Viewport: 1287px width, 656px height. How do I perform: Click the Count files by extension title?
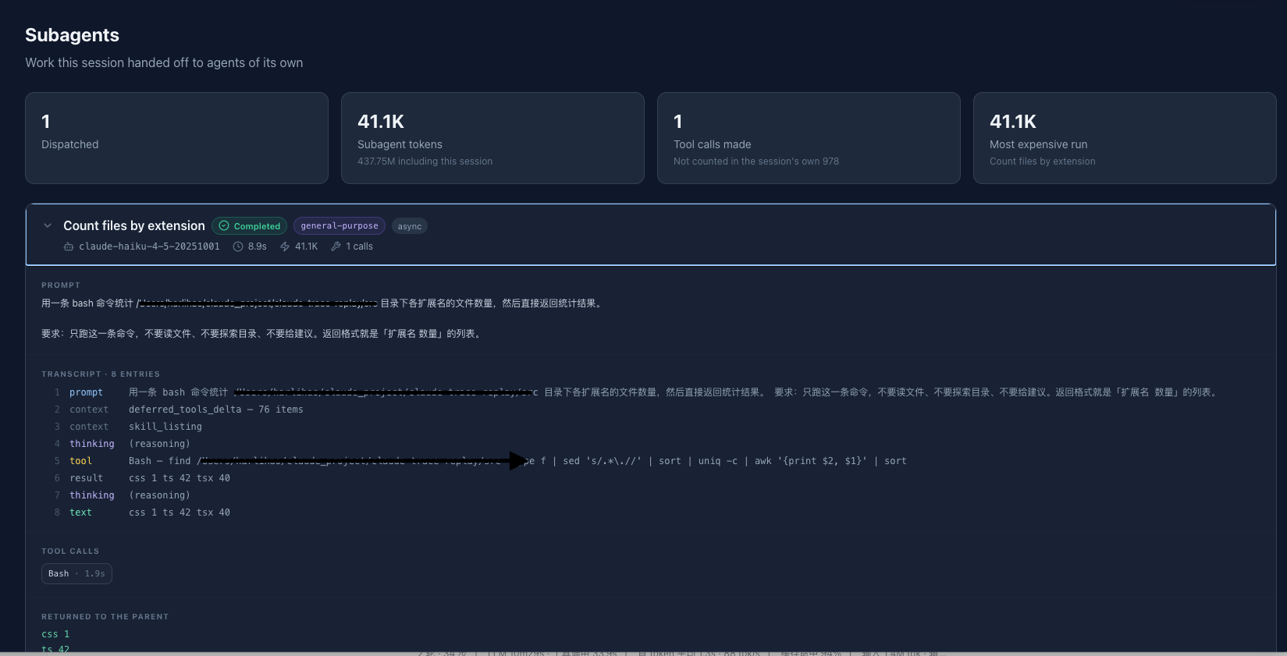pos(134,225)
